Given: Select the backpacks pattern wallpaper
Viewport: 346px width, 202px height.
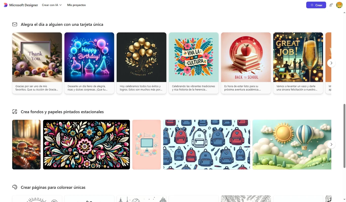Looking at the screenshot, I should pos(206,144).
